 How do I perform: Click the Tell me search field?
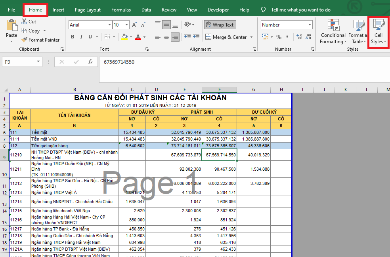click(x=300, y=10)
